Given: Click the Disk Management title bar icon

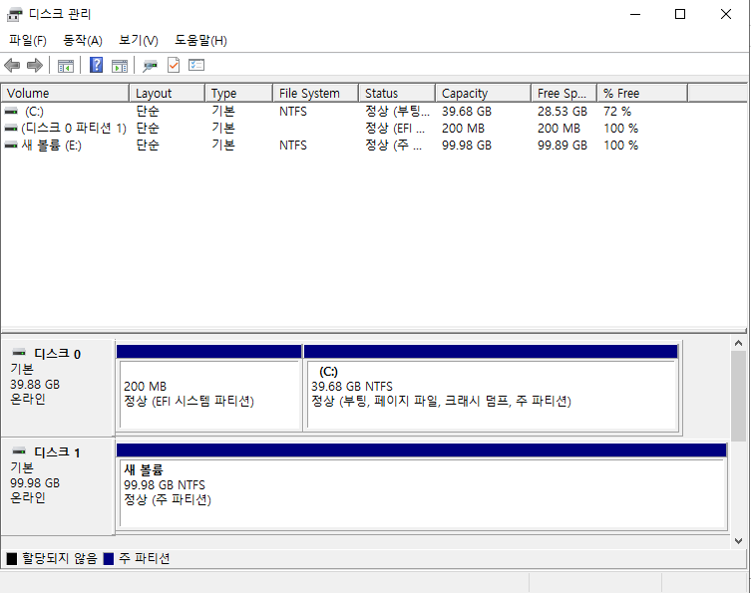Looking at the screenshot, I should 14,15.
